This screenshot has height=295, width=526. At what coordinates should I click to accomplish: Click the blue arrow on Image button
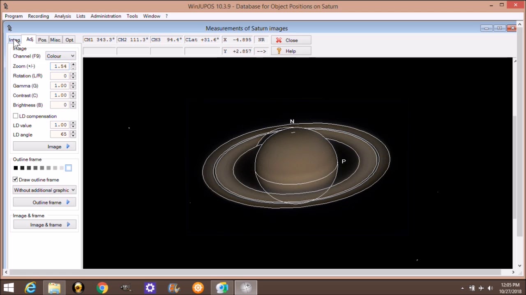68,146
